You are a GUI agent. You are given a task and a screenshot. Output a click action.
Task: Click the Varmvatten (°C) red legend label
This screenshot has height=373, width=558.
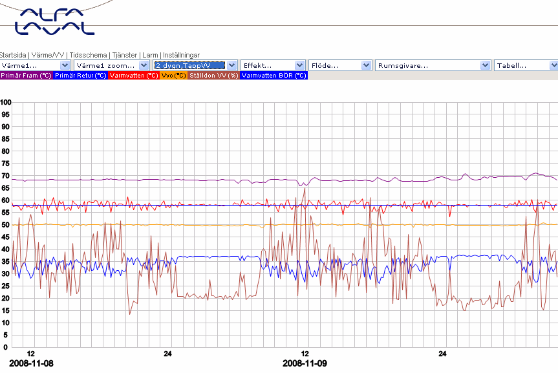coord(134,76)
